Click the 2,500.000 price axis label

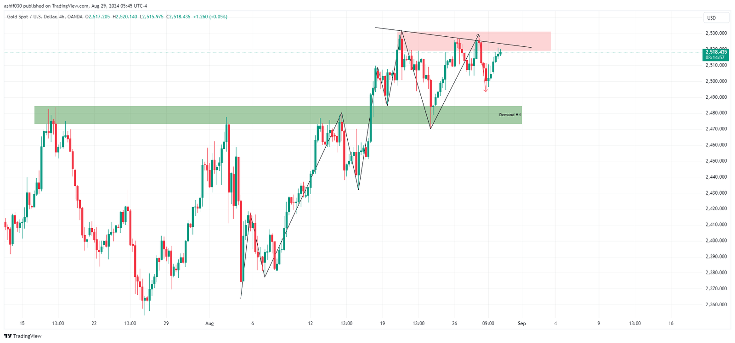coord(716,81)
